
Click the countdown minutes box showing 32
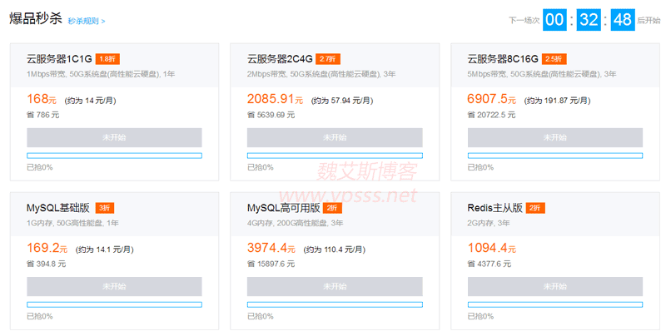[x=589, y=20]
